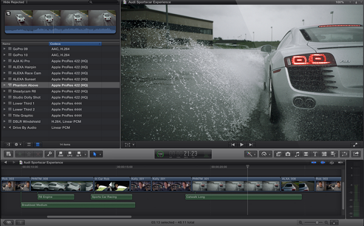Expand the ALEXA Hairpin clip row
The image size is (364, 226).
click(4, 67)
